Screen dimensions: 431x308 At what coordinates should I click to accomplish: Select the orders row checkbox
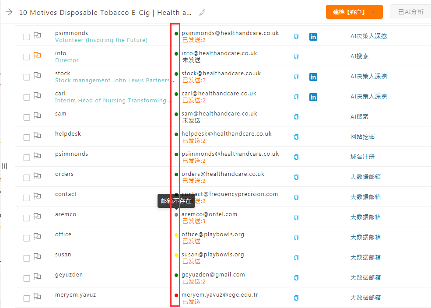(27, 178)
